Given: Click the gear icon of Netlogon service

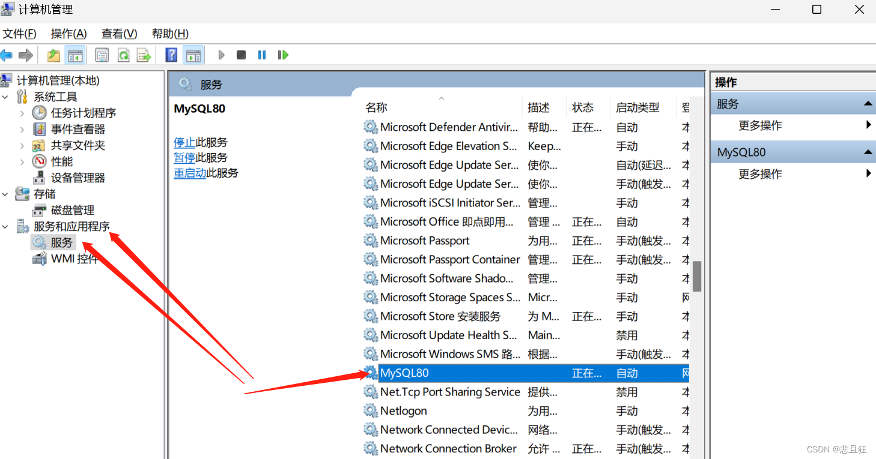Looking at the screenshot, I should 371,411.
